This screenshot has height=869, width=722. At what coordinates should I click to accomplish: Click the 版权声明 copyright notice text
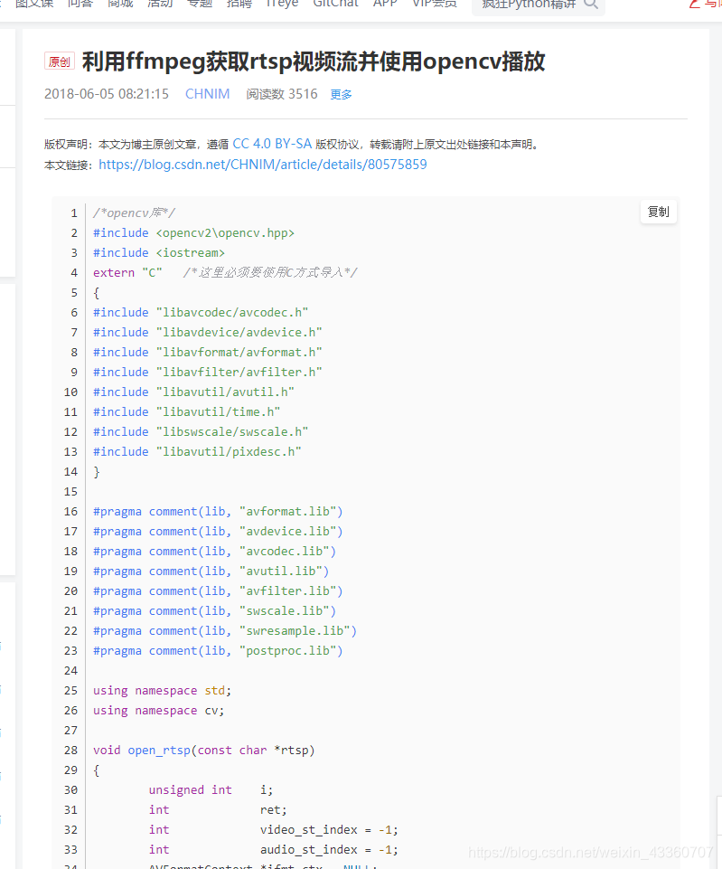(x=292, y=144)
